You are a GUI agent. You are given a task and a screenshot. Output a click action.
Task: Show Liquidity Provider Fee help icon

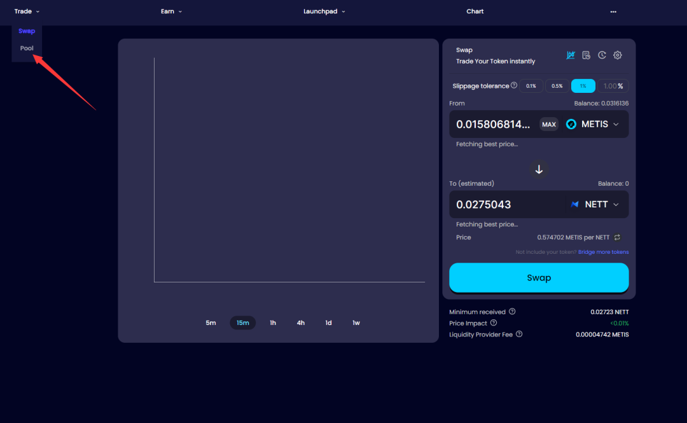pos(519,334)
